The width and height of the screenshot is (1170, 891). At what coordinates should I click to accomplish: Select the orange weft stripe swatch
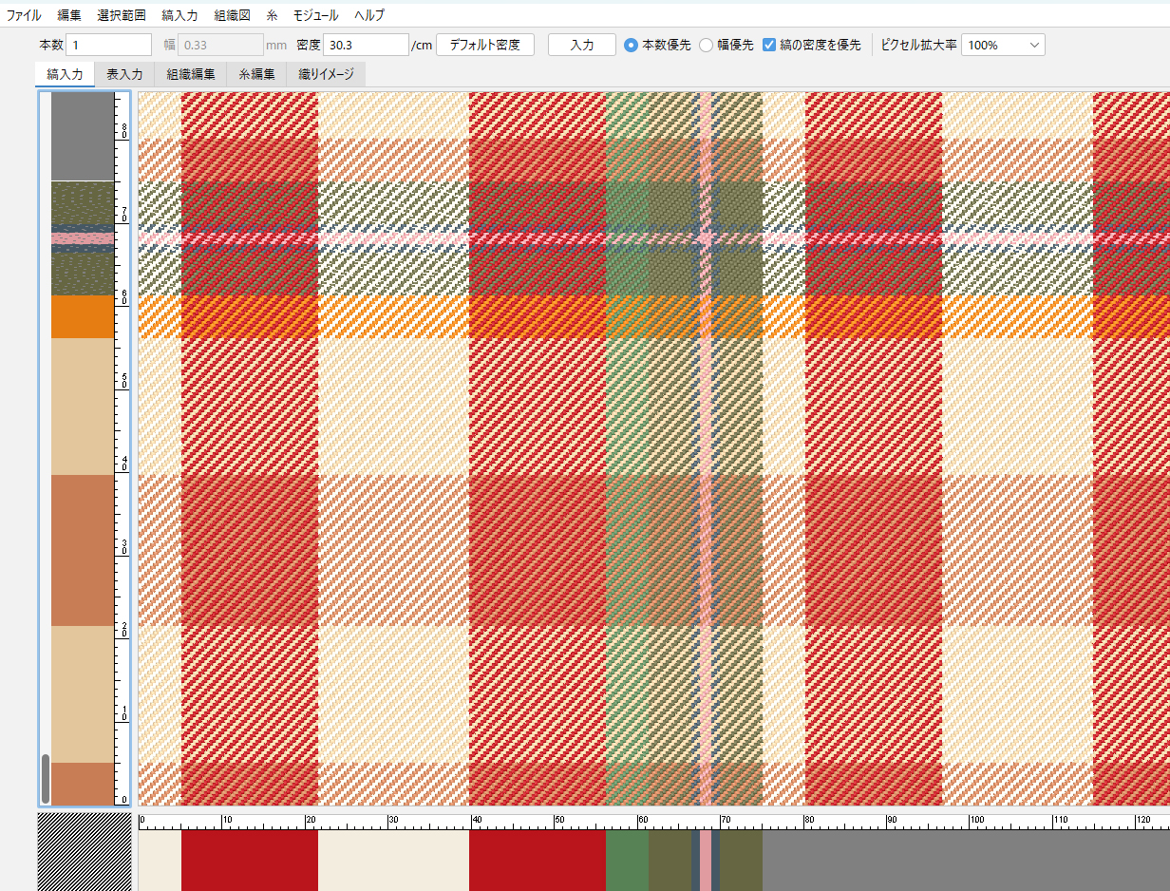83,316
